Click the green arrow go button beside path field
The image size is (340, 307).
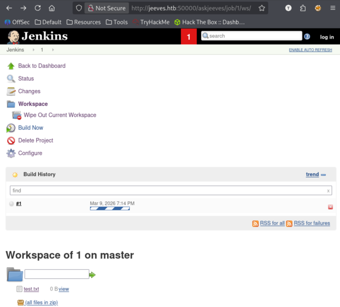point(93,275)
